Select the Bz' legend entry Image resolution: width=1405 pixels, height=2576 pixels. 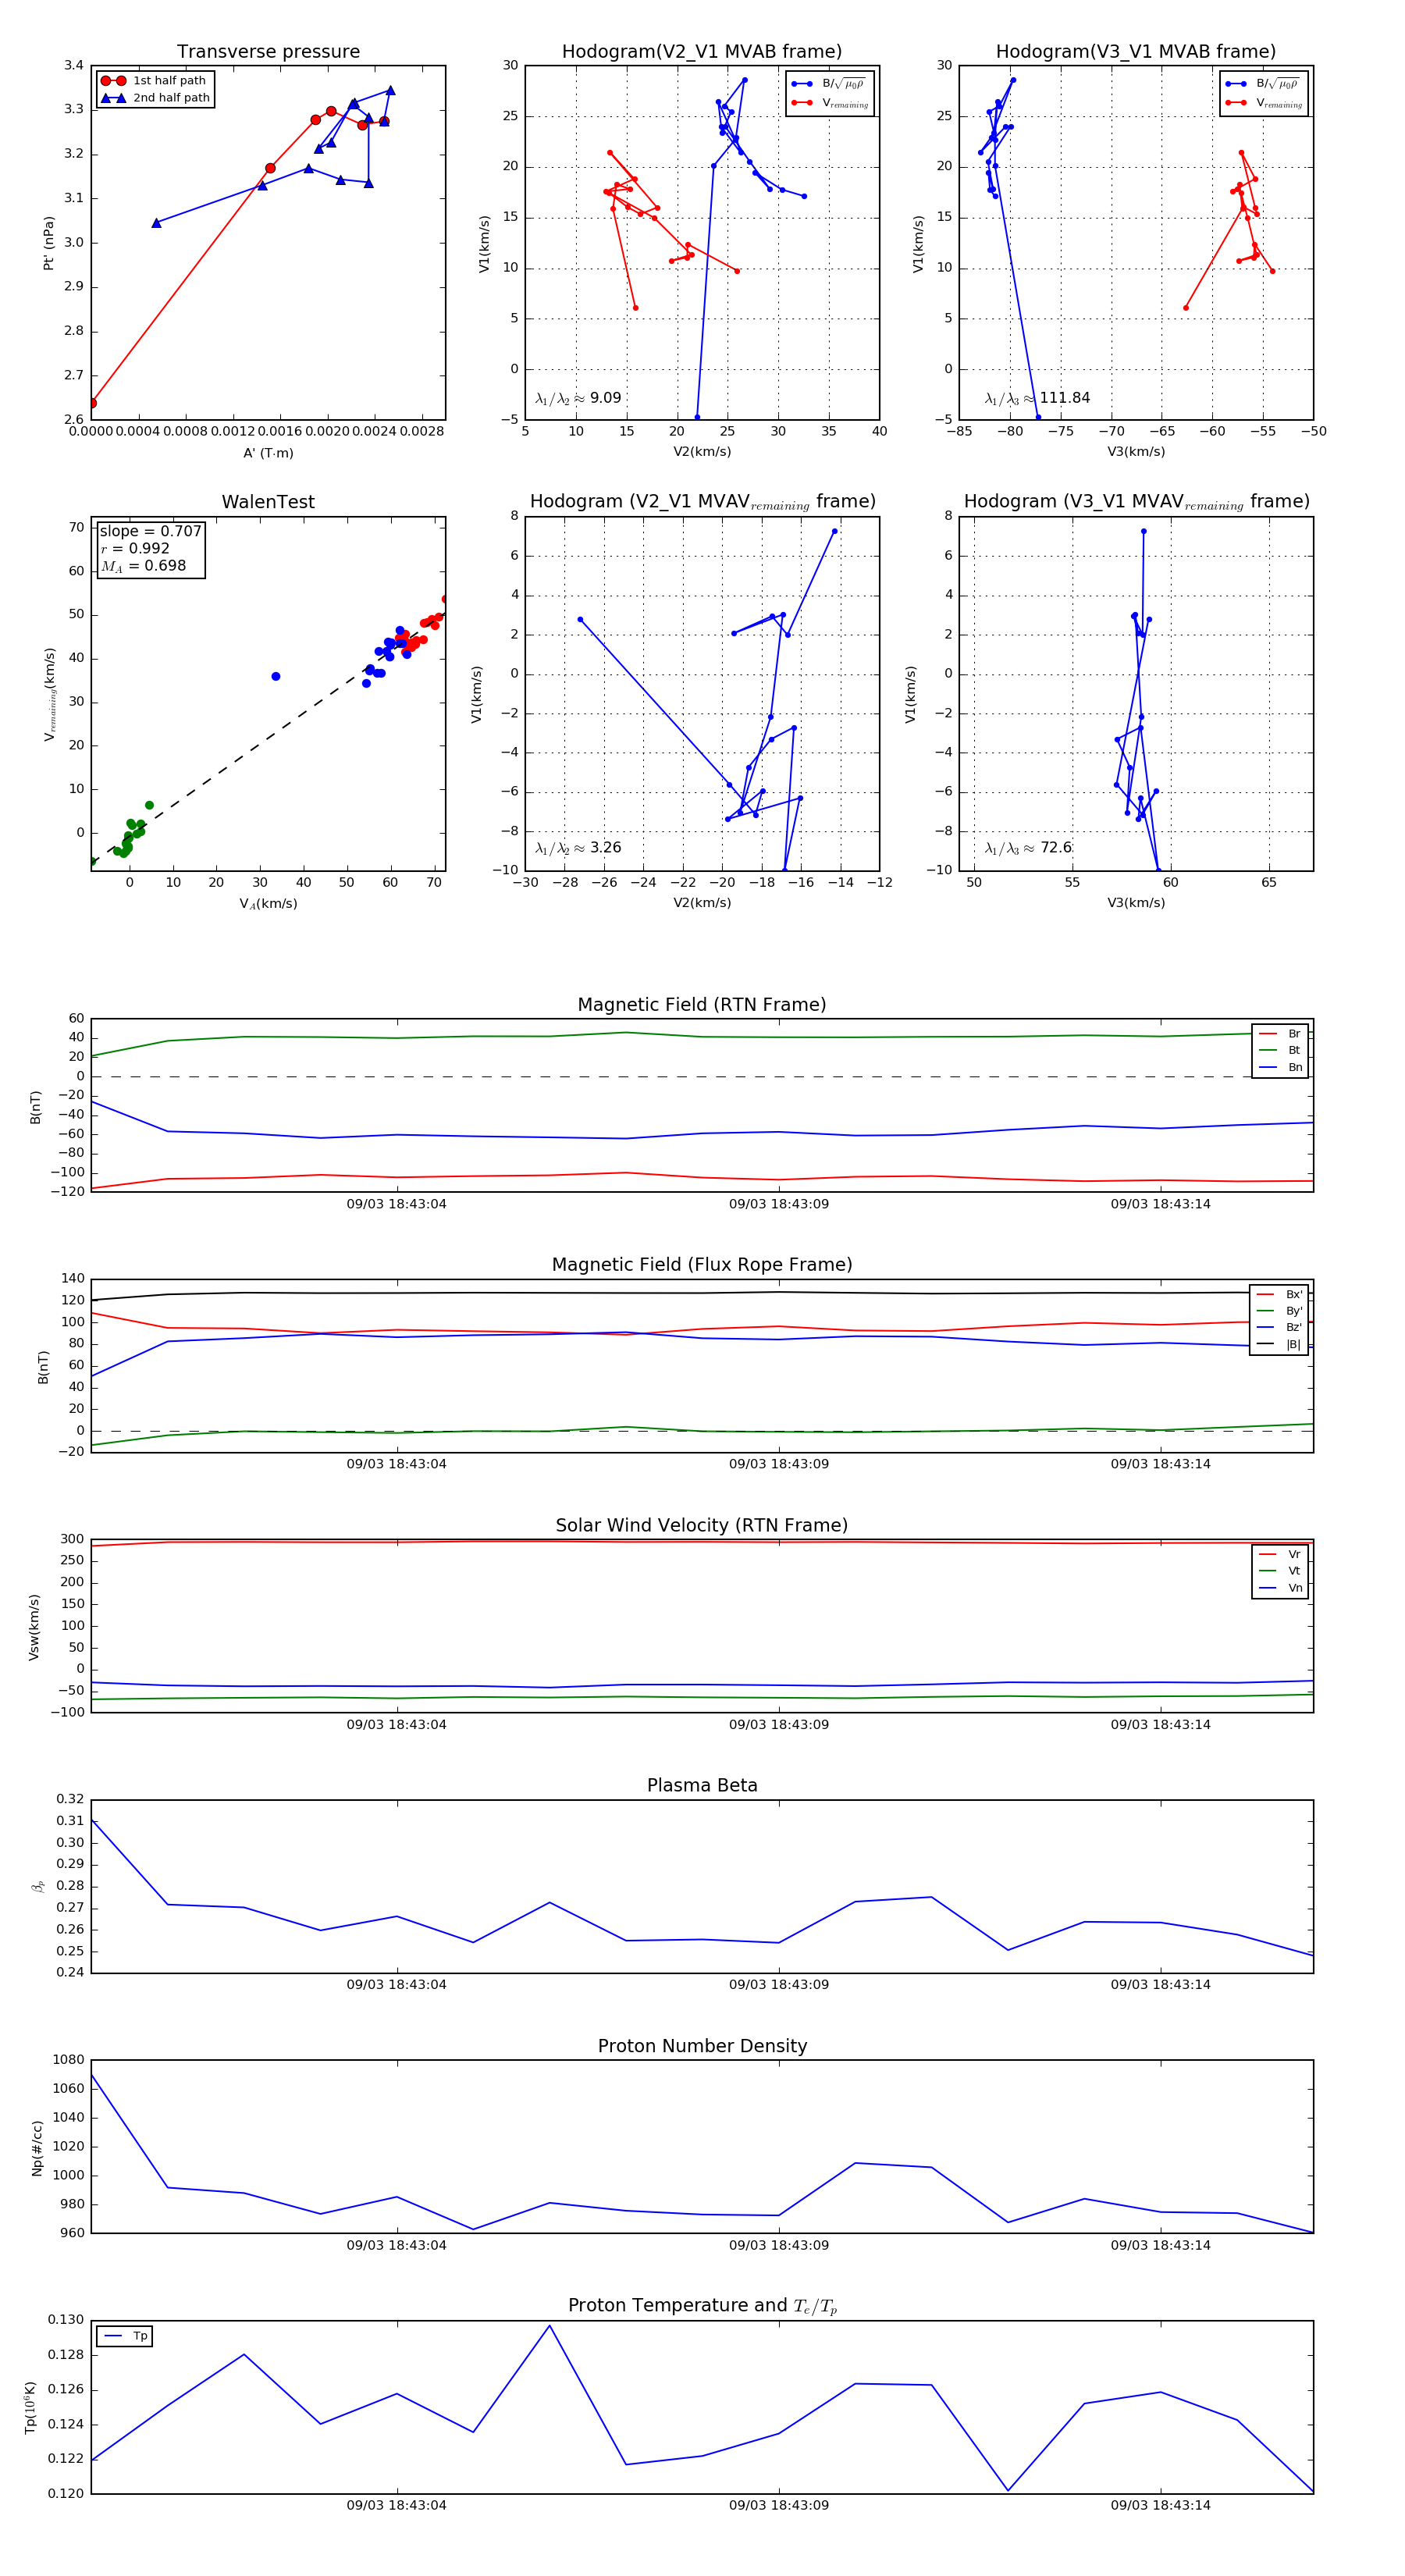point(1279,1328)
